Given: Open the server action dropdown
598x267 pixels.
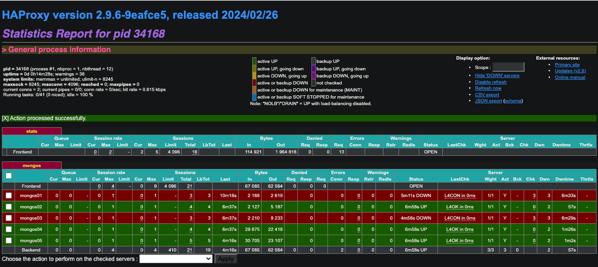Looking at the screenshot, I should [176, 259].
